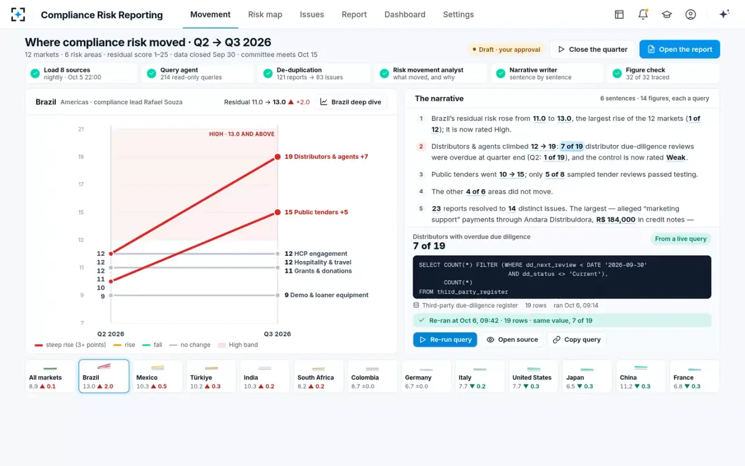Select India market card
Screen dimensions: 745x466
[264, 376]
